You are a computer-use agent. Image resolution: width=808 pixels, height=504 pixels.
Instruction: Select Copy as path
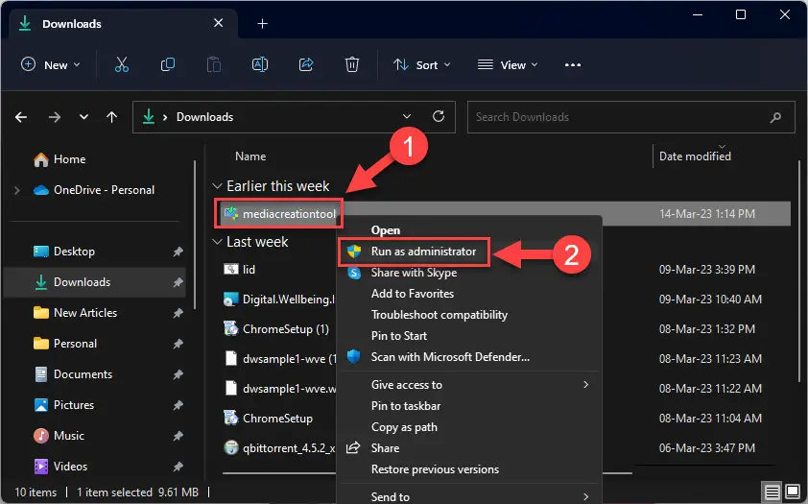469,427
